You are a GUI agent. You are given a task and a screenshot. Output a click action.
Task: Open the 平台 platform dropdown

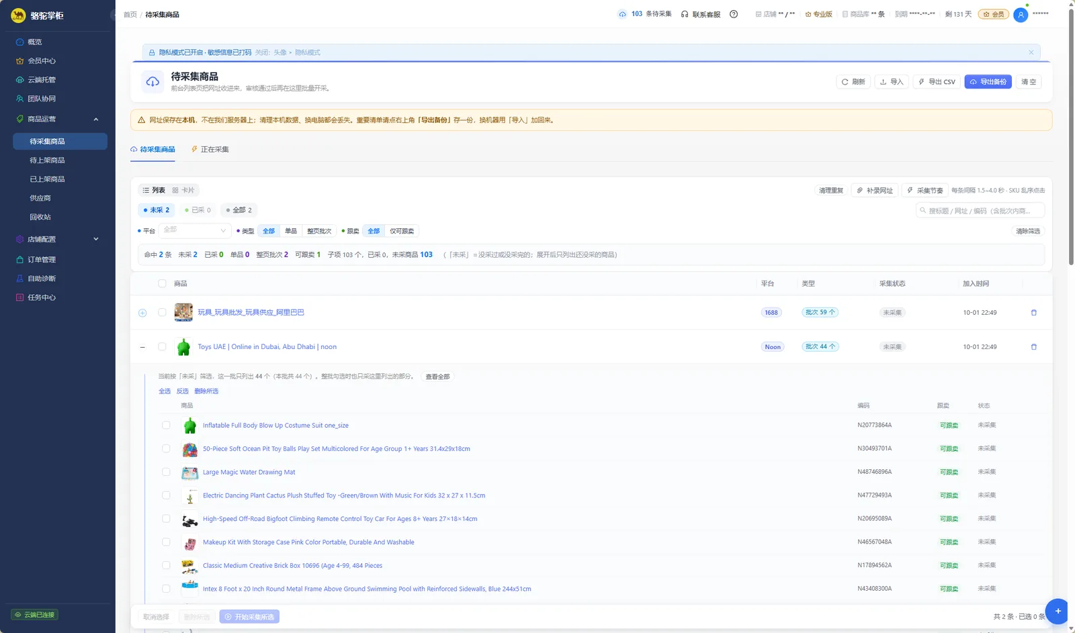[x=196, y=230]
